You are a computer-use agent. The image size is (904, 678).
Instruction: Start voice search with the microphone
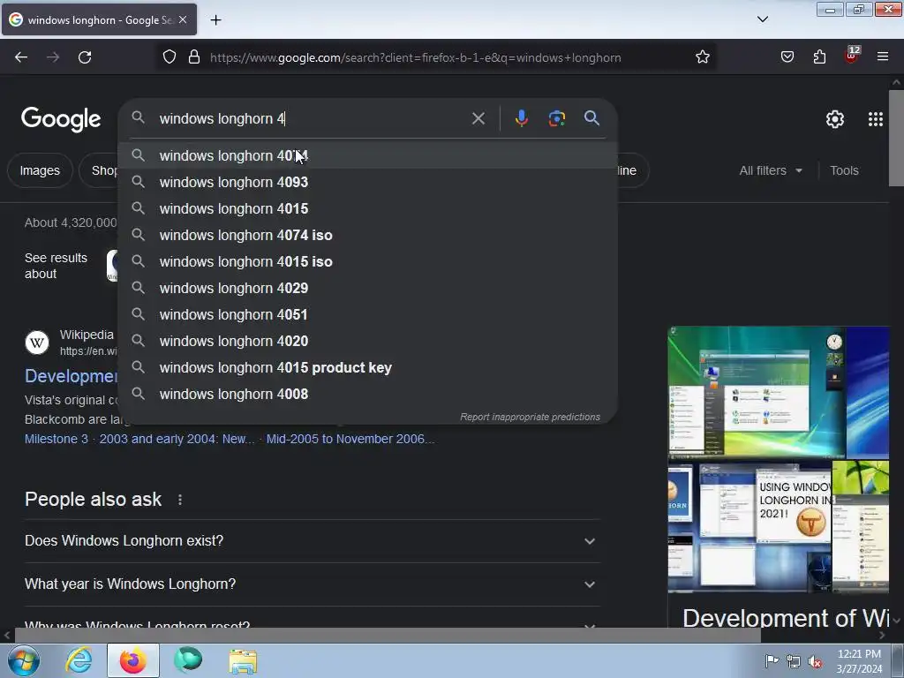click(521, 118)
